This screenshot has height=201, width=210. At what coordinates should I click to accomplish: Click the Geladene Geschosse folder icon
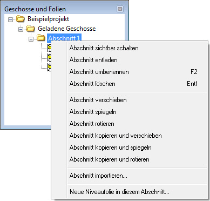30,29
